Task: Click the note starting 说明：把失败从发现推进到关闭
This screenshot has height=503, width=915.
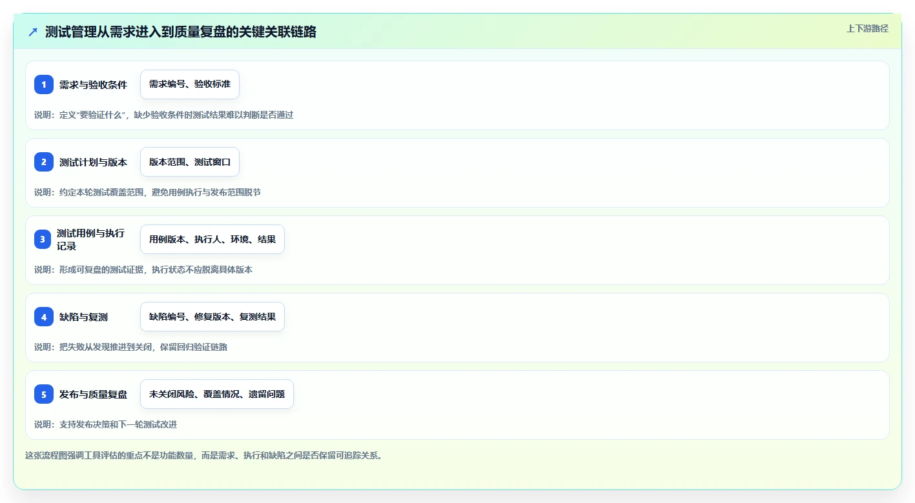Action: coord(131,347)
